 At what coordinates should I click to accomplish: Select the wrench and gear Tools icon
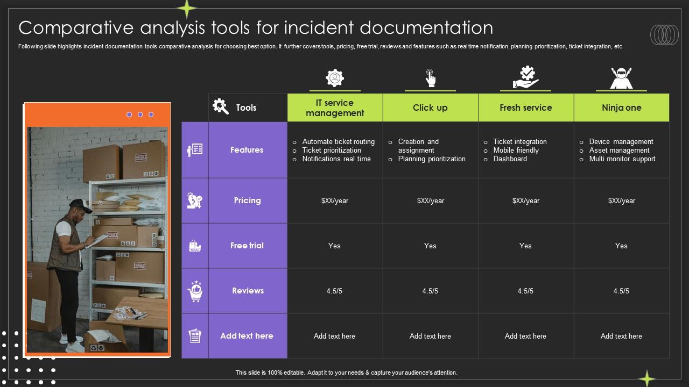click(221, 106)
